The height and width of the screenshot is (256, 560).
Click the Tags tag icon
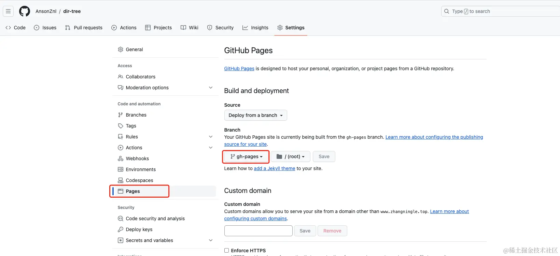121,126
